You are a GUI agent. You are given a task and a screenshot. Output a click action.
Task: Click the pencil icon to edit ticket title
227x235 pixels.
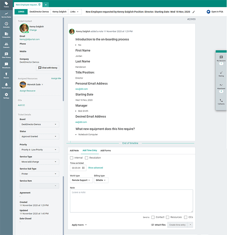pos(194,12)
